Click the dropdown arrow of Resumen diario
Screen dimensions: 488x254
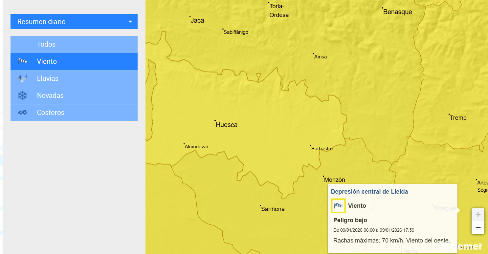click(x=130, y=22)
